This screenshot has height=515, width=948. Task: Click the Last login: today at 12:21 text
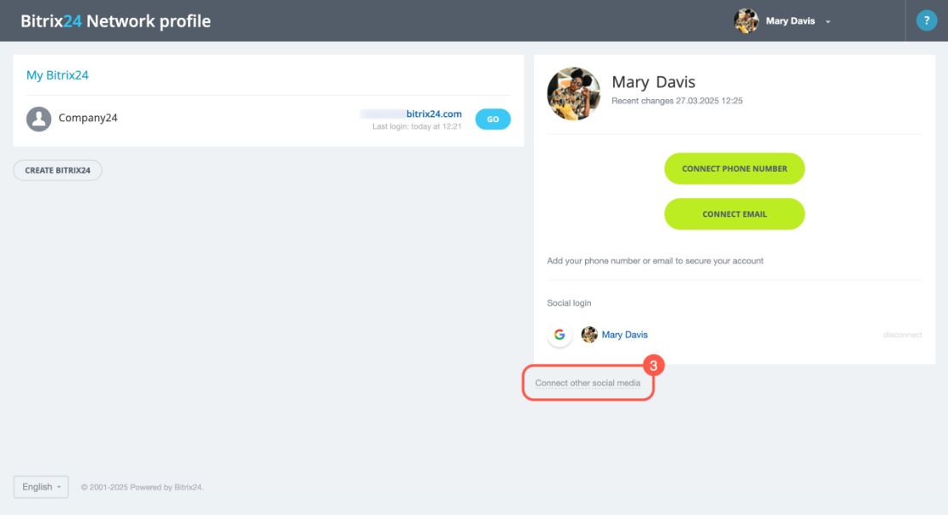pyautogui.click(x=417, y=127)
